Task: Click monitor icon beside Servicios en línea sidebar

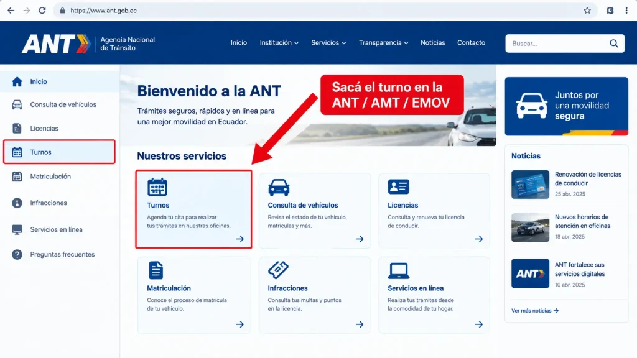Action: (17, 230)
